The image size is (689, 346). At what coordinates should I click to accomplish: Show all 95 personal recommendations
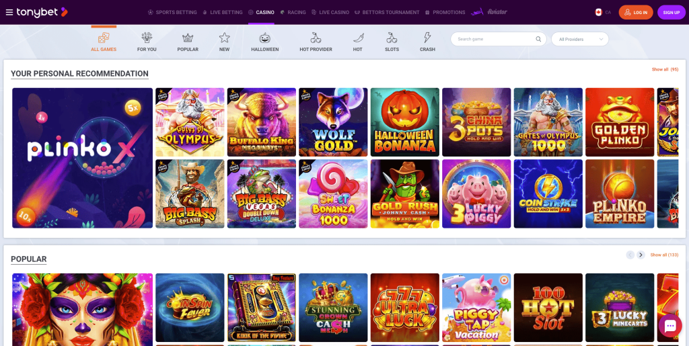[665, 69]
